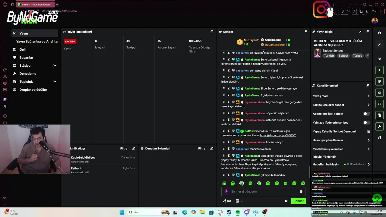Viewport: 386px width, 217px height.
Task: Toggle the camera panel in right sidebar
Action: [x=380, y=115]
